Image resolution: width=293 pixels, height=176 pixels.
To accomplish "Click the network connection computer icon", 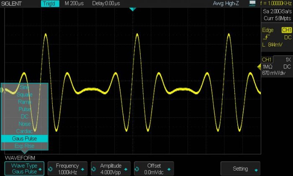I will coord(252,3).
